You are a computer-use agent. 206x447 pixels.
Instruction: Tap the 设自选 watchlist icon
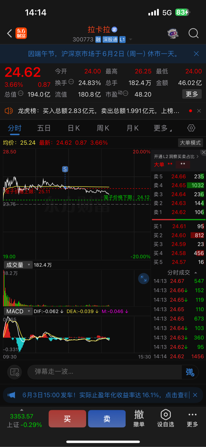click(x=165, y=418)
